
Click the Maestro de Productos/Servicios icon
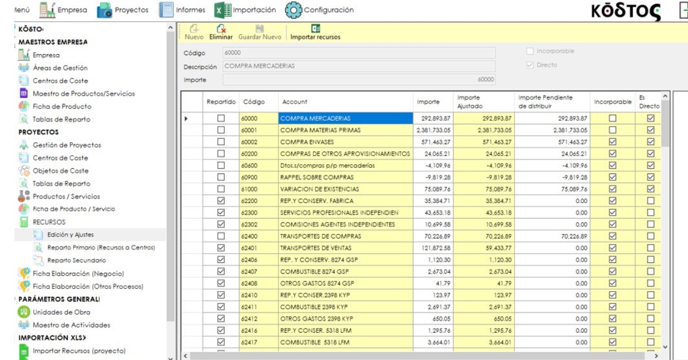(24, 94)
